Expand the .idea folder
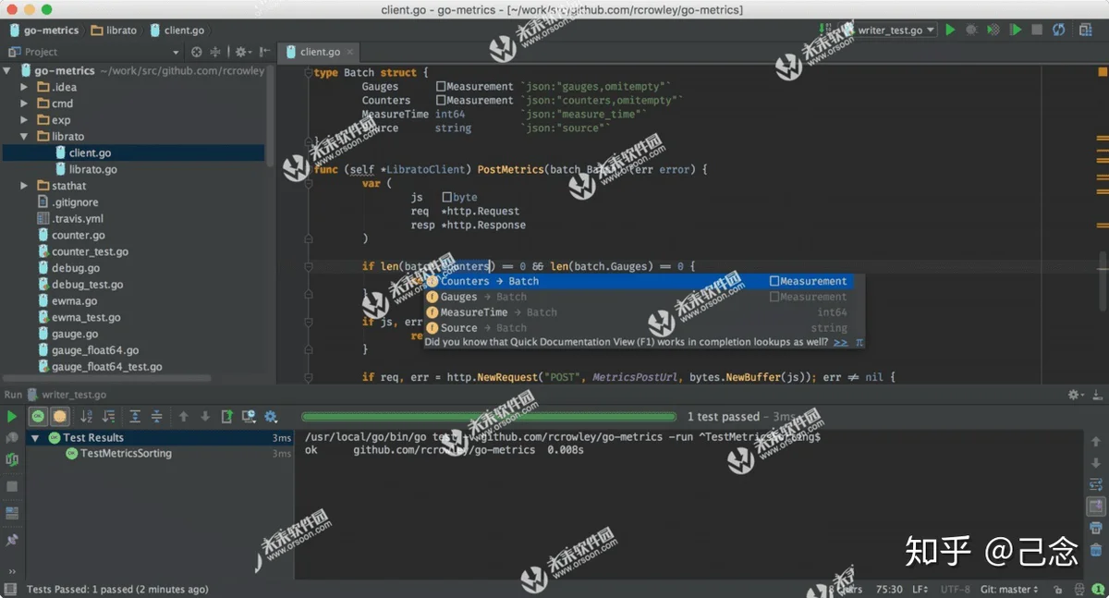 [x=24, y=87]
